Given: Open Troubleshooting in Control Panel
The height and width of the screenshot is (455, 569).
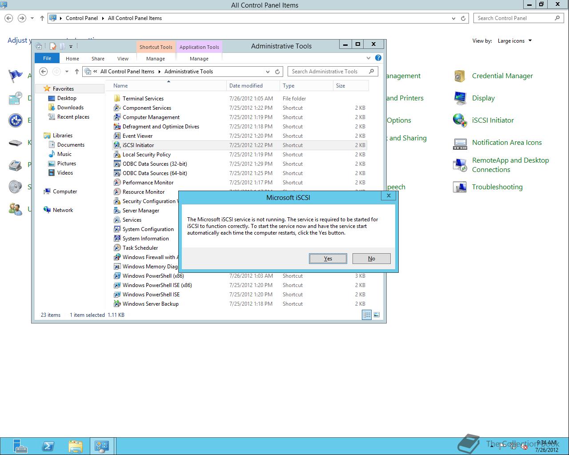Looking at the screenshot, I should [497, 187].
